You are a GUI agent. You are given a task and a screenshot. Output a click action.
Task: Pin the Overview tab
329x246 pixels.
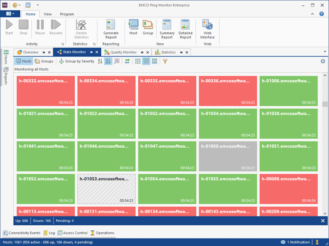(44, 52)
